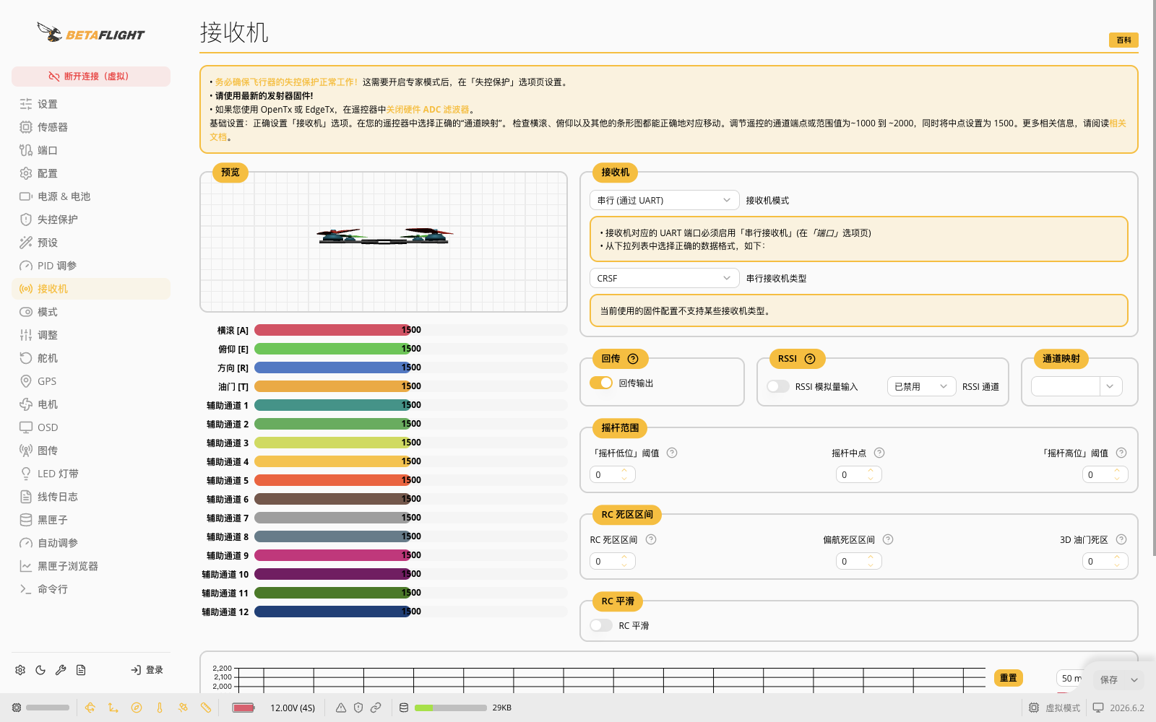This screenshot has width=1156, height=722.
Task: Click the 电源 & 电池 battery icon in sidebar
Action: 26,196
